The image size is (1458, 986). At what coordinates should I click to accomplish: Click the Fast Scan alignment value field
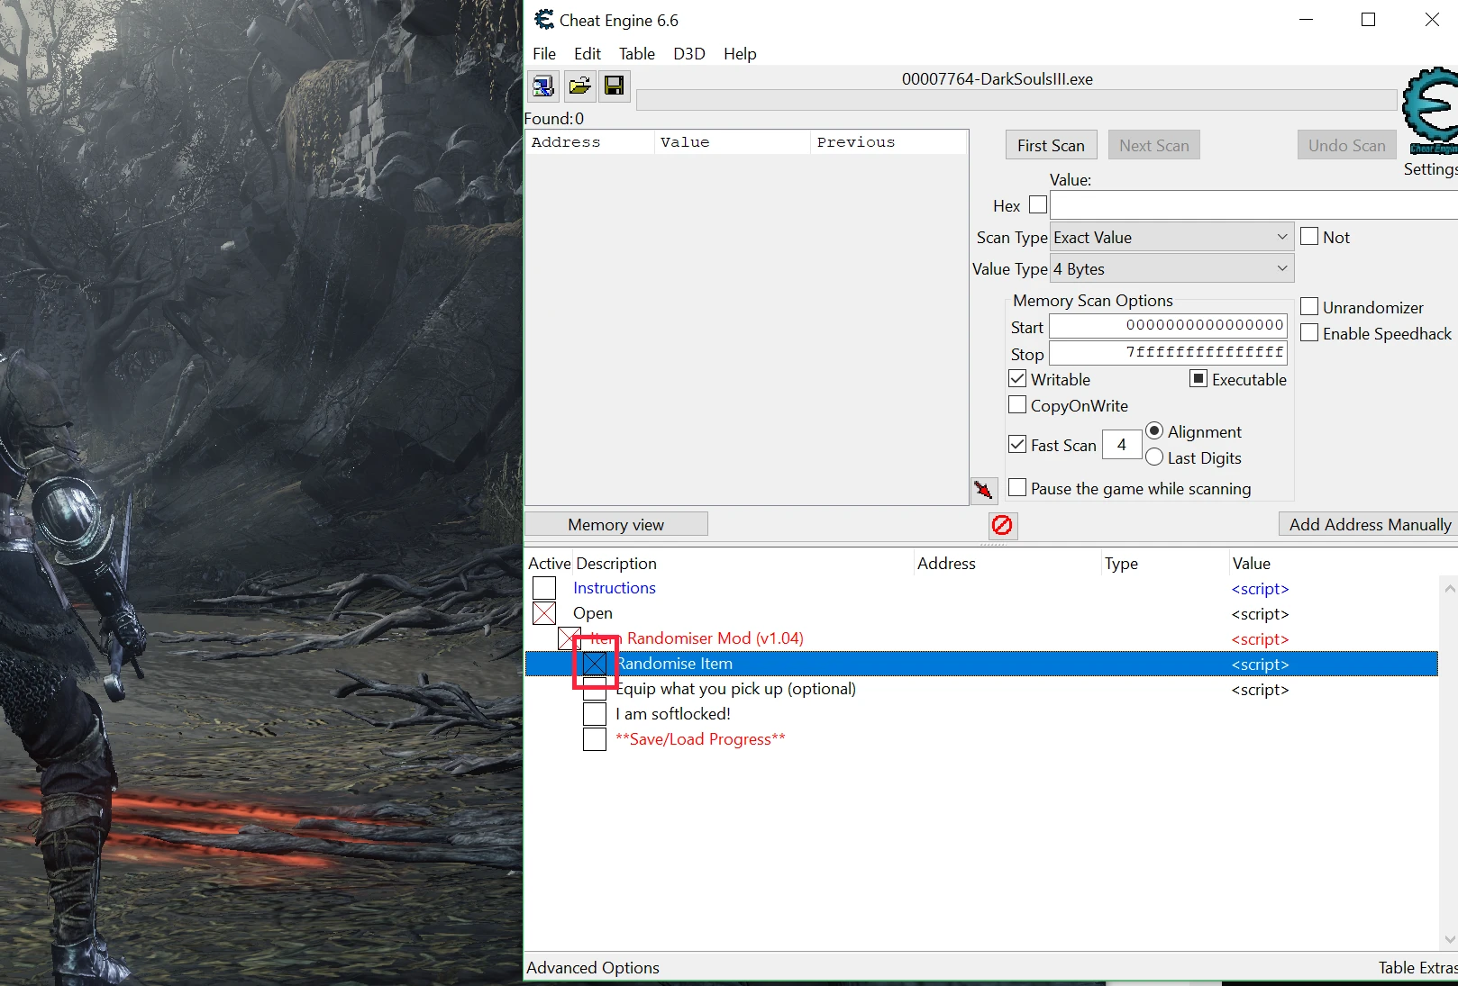tap(1122, 445)
